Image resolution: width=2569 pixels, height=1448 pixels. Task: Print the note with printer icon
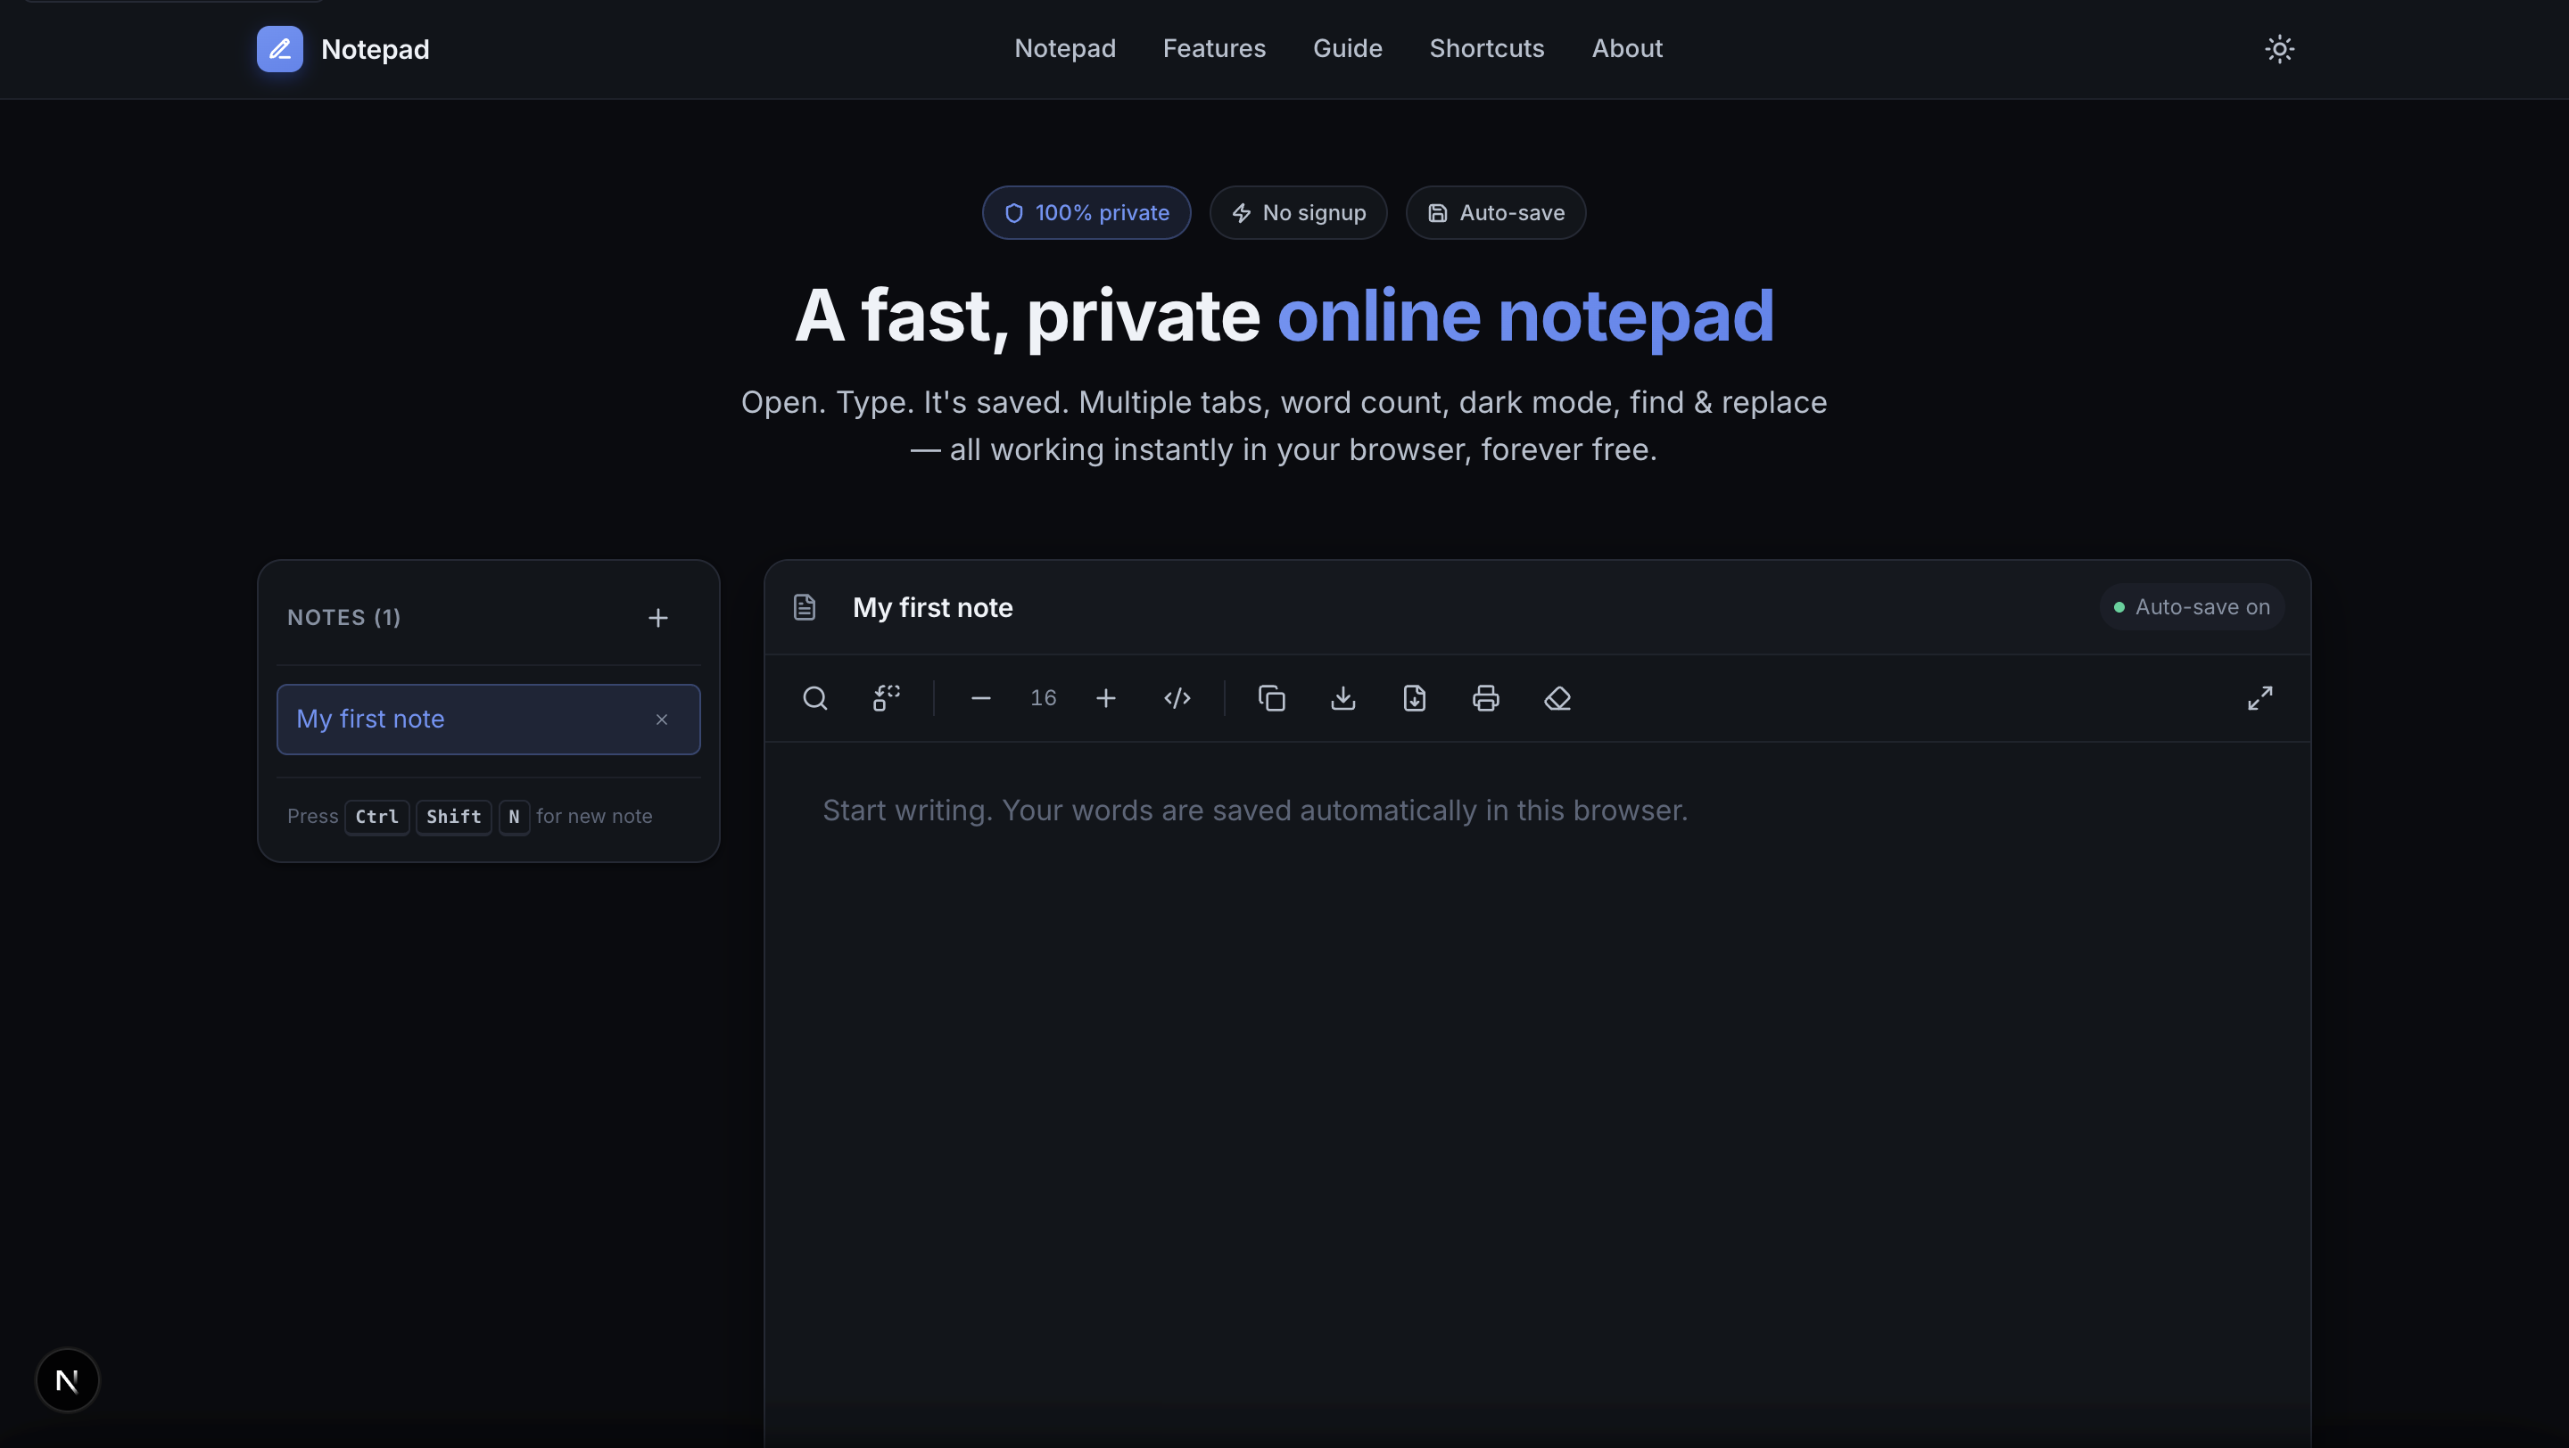coord(1485,698)
